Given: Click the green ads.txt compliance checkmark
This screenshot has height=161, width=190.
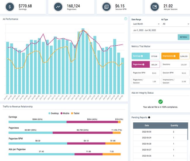Looking at the screenshot, I should tap(160, 102).
